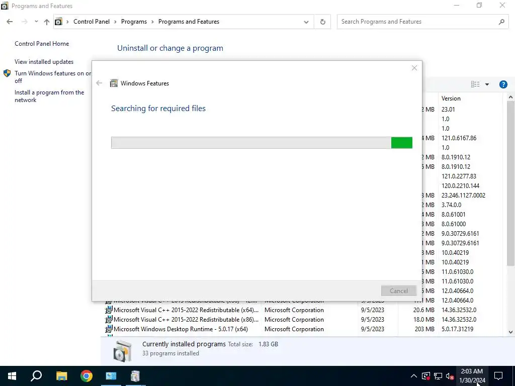Image resolution: width=515 pixels, height=386 pixels.
Task: Click the installed programs details icon
Action: pyautogui.click(x=123, y=351)
